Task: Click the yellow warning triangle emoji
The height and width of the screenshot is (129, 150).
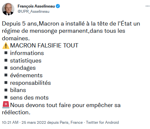Action: click(x=6, y=46)
